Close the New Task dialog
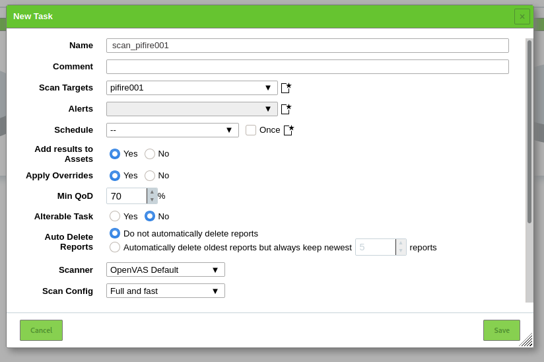The height and width of the screenshot is (362, 544). coord(522,17)
